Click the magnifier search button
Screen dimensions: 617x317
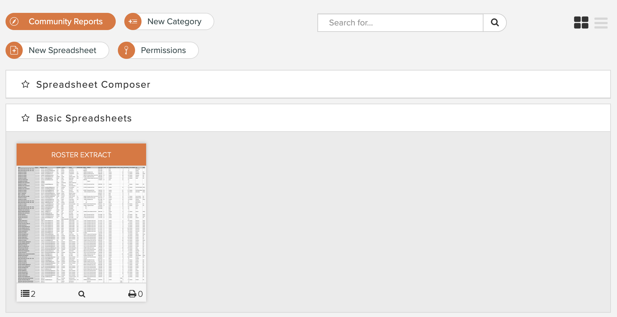[x=495, y=22]
